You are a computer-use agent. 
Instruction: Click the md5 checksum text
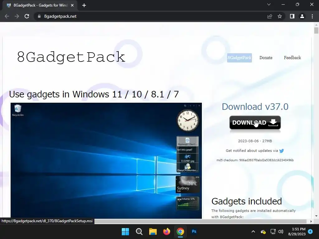pos(255,160)
